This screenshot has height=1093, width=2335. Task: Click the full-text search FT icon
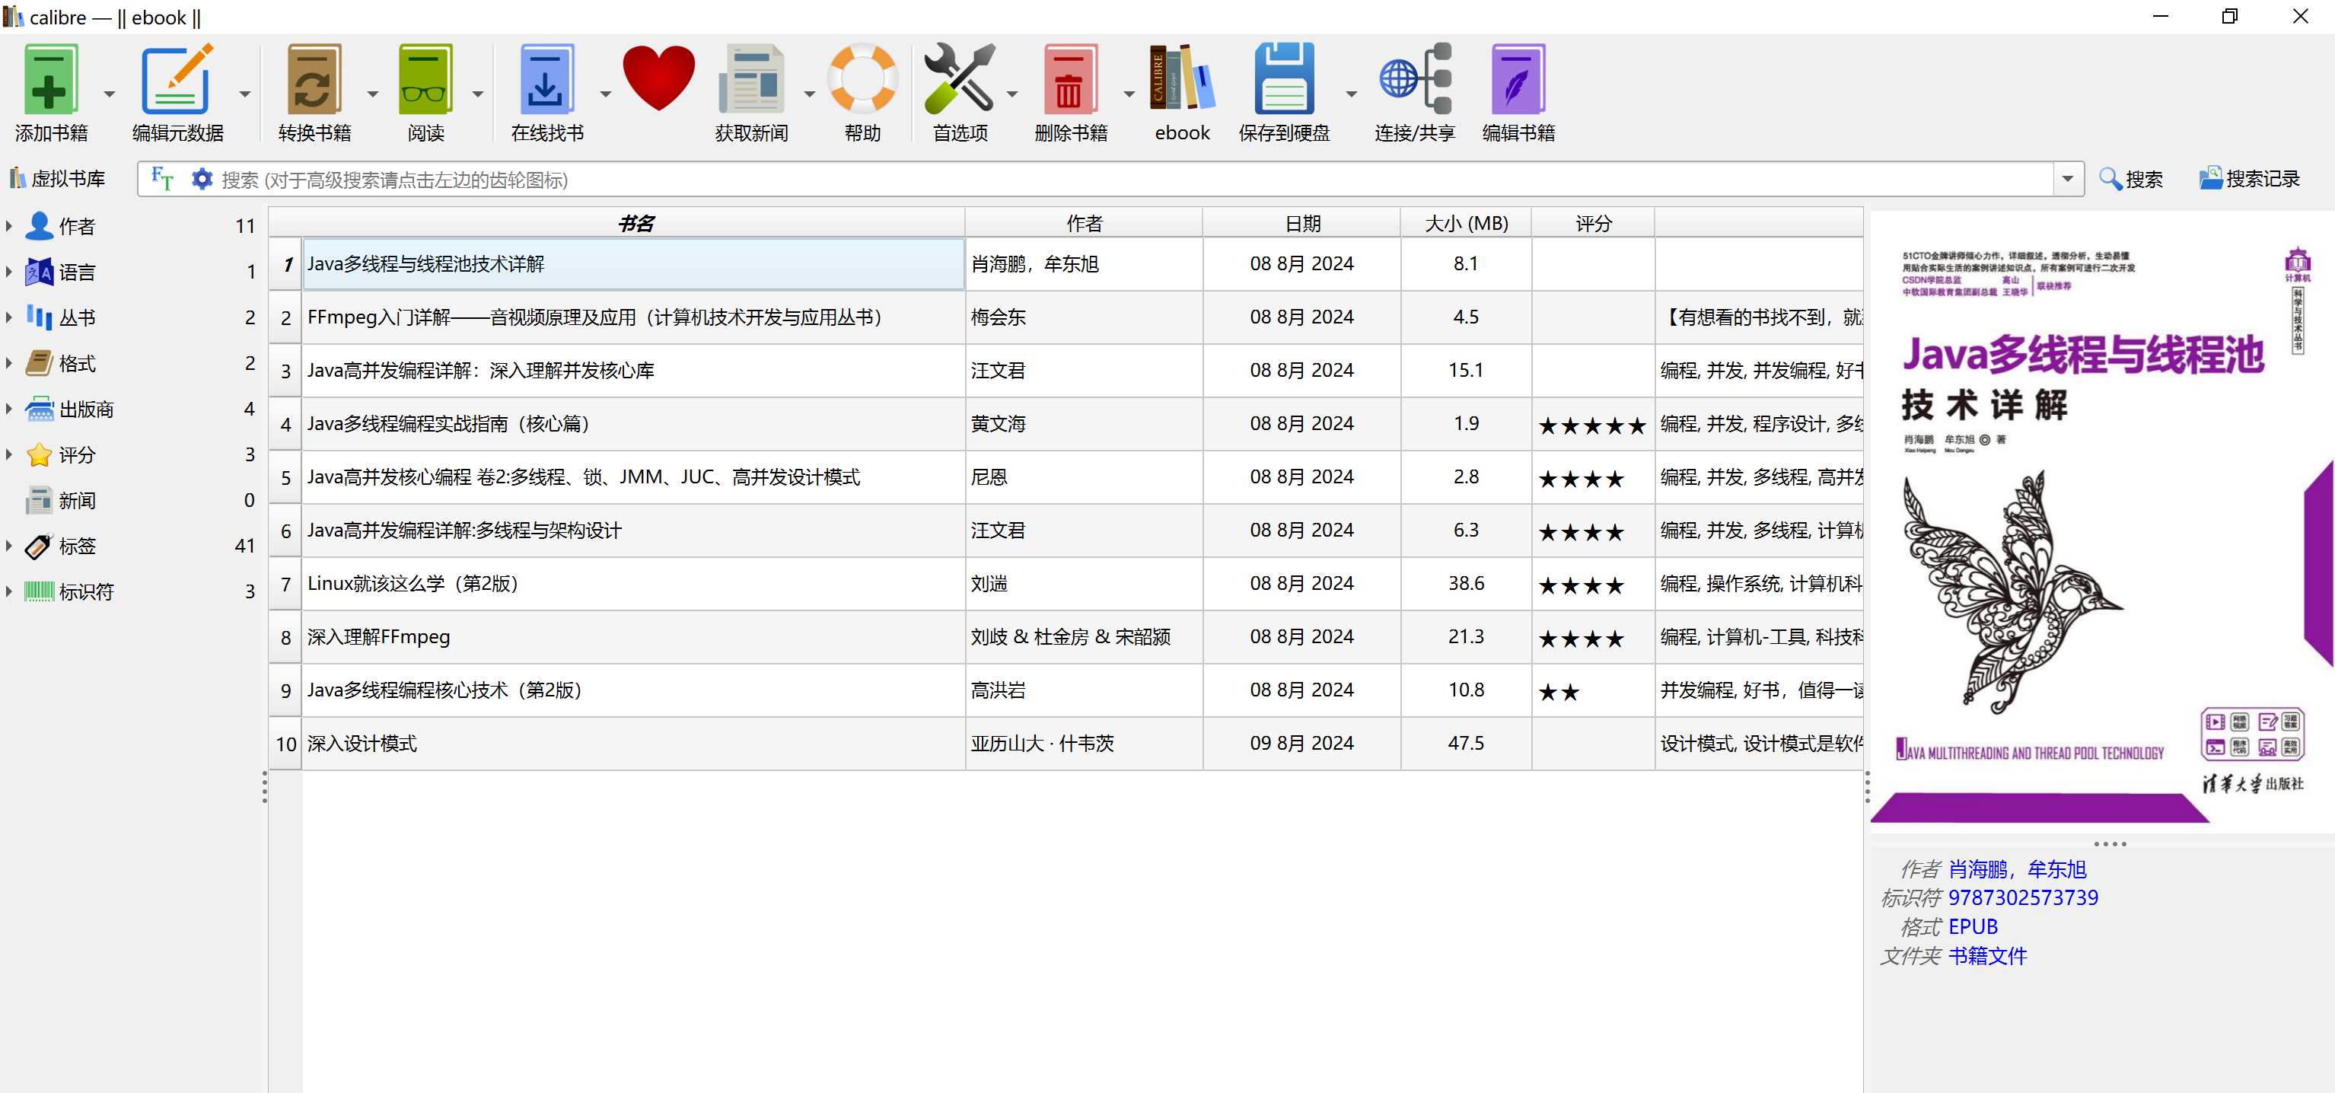pyautogui.click(x=162, y=179)
